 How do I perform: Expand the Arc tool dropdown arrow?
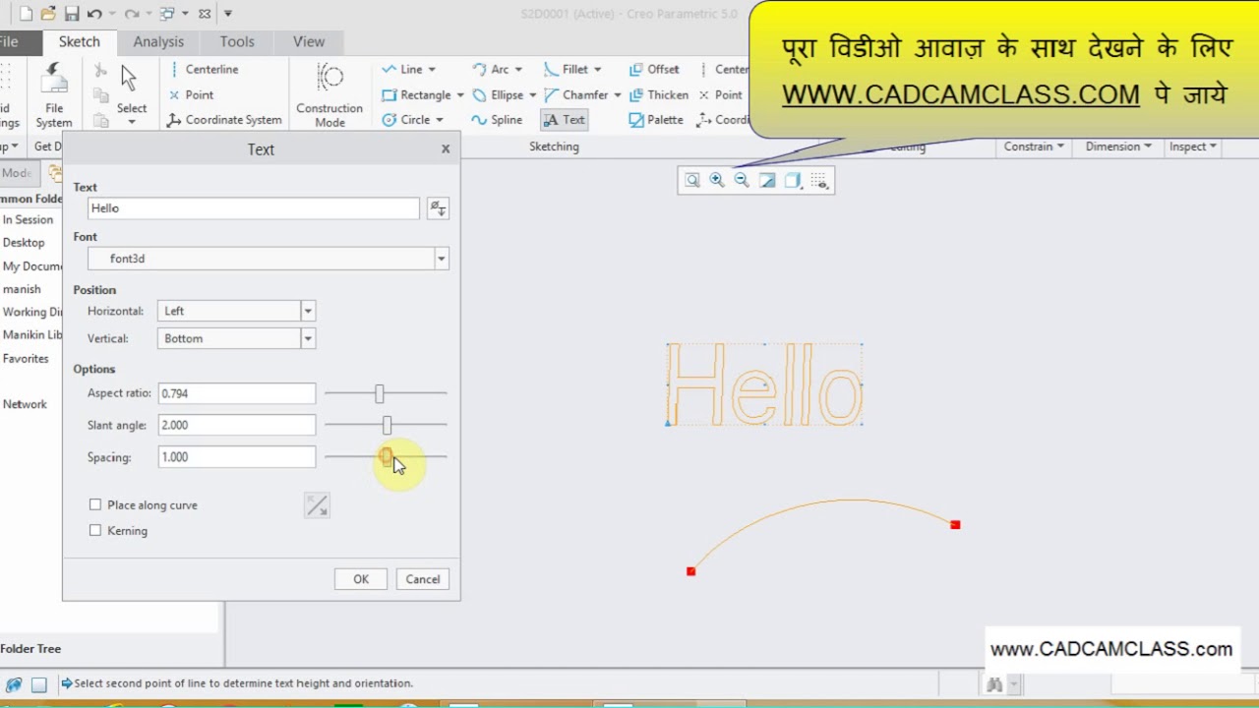[518, 70]
